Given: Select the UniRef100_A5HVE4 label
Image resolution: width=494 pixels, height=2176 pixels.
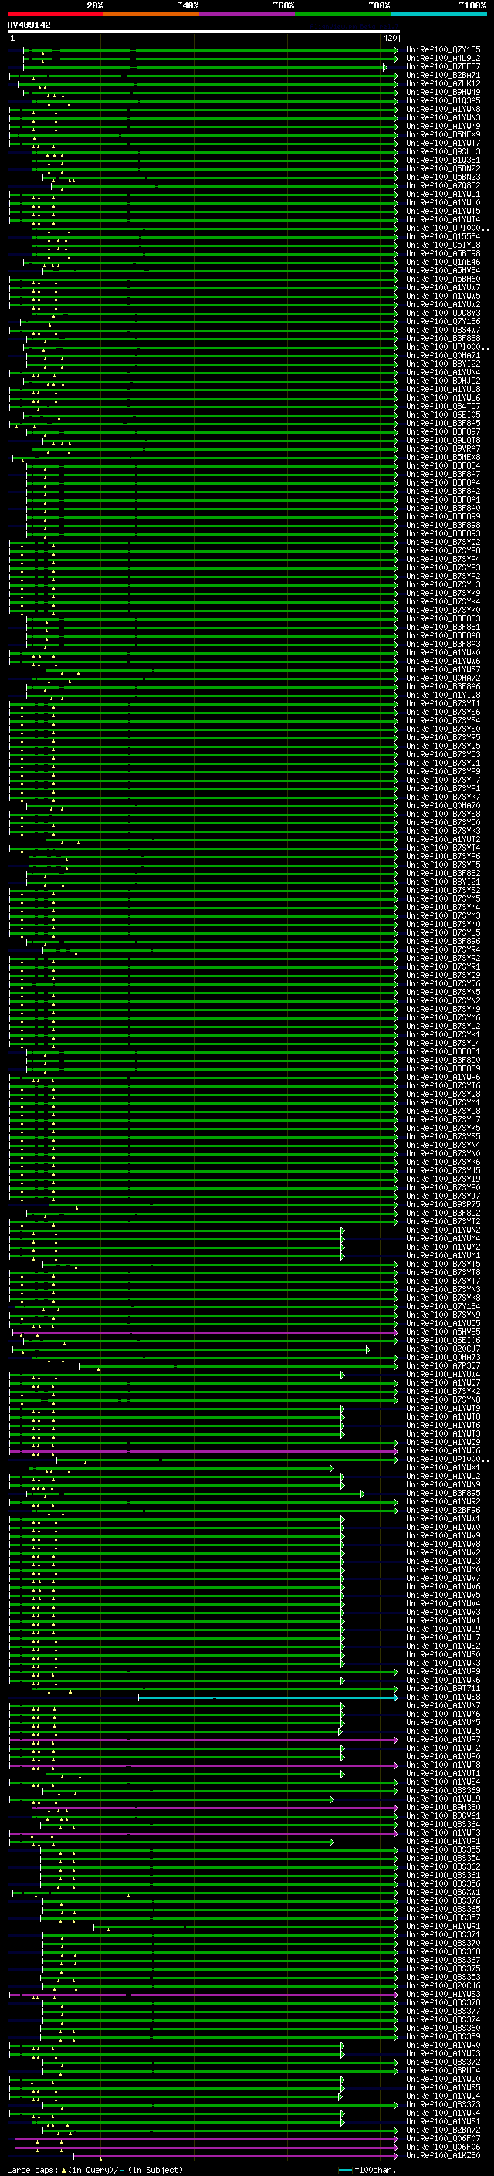Looking at the screenshot, I should coord(443,270).
